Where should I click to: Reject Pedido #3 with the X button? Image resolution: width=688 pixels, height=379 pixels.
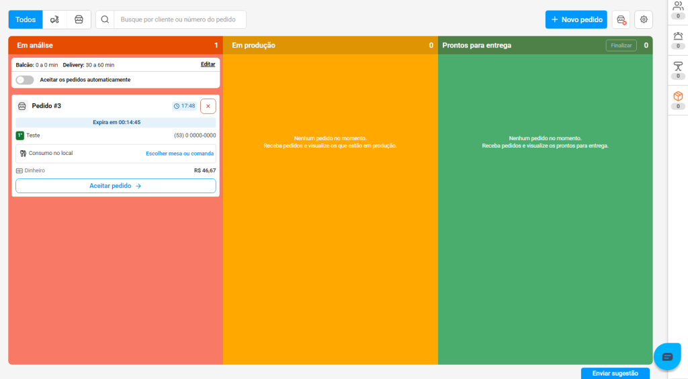coord(208,106)
